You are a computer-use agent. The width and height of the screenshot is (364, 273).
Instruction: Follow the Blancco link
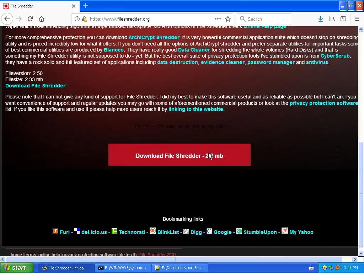tap(114, 50)
